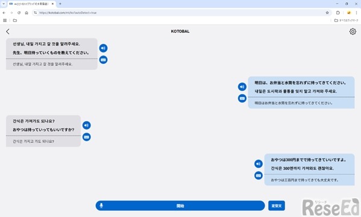Focus the kotobal.com address bar
This screenshot has width=361, height=217.
tap(182, 13)
